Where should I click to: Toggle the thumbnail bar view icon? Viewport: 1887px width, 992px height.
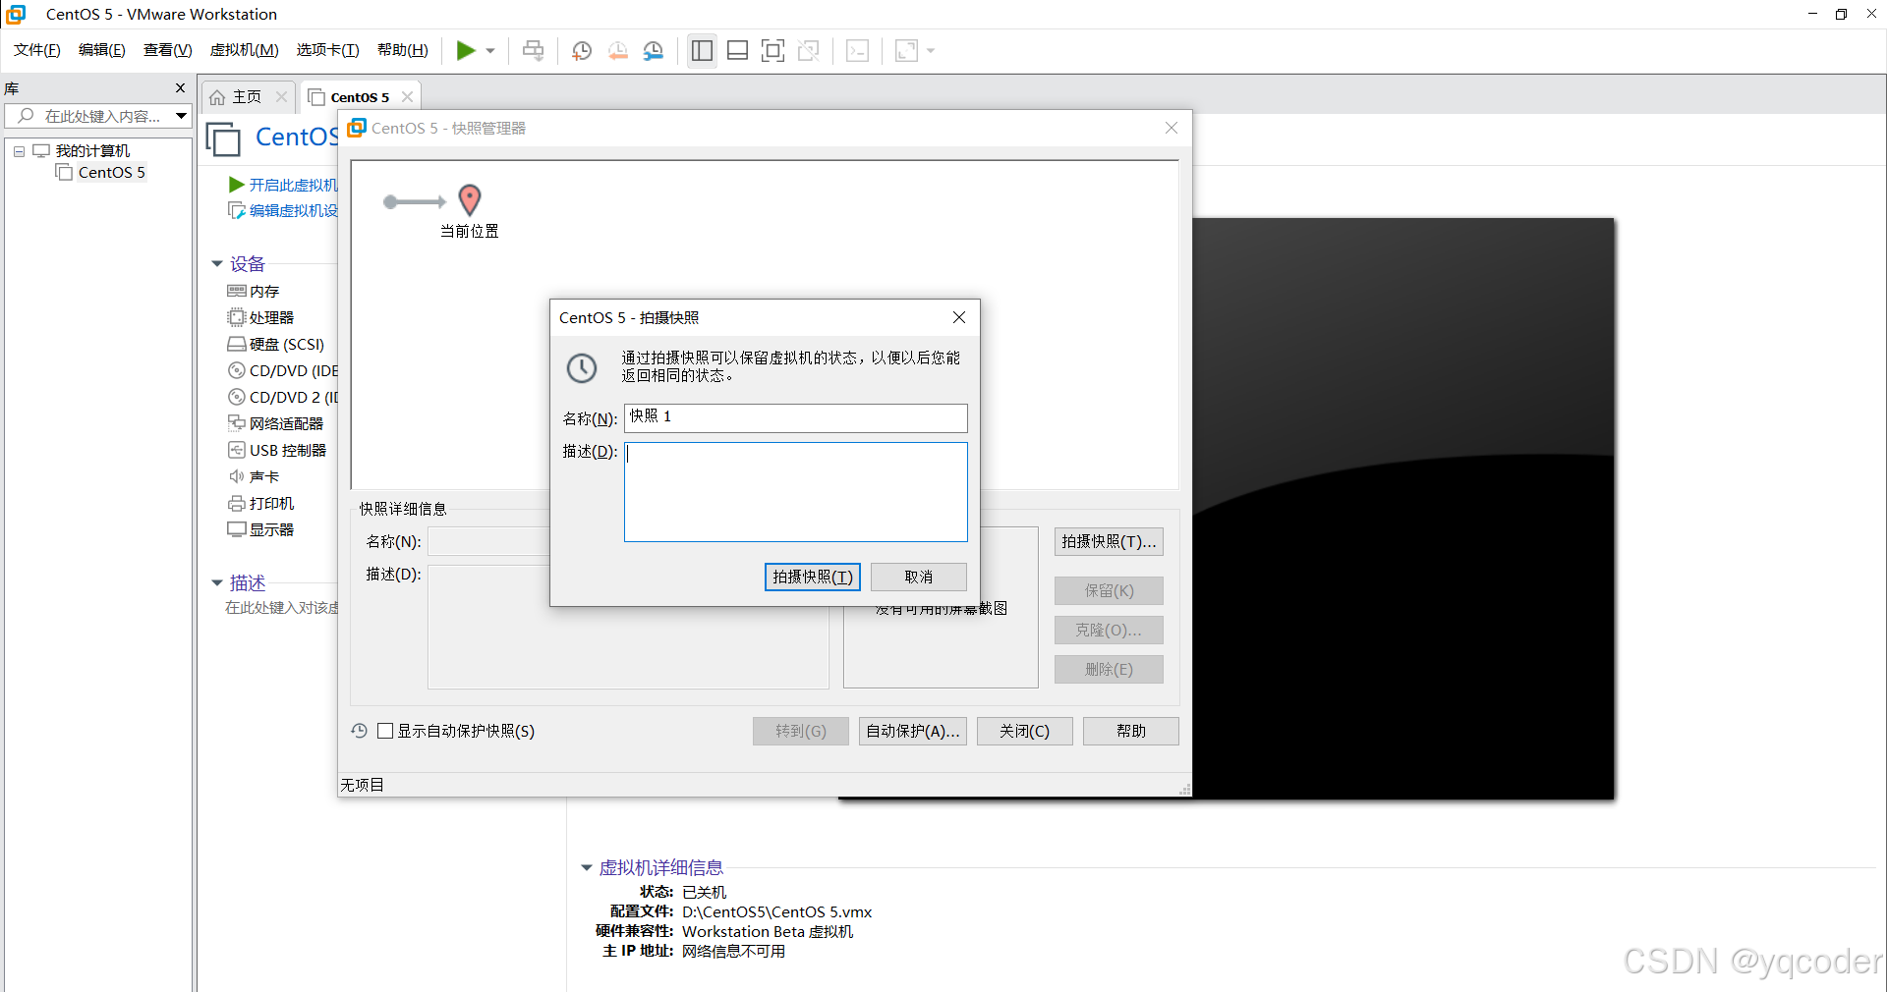737,50
